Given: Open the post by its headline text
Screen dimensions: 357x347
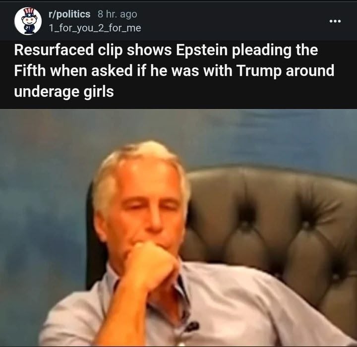Looking at the screenshot, I should 174,70.
